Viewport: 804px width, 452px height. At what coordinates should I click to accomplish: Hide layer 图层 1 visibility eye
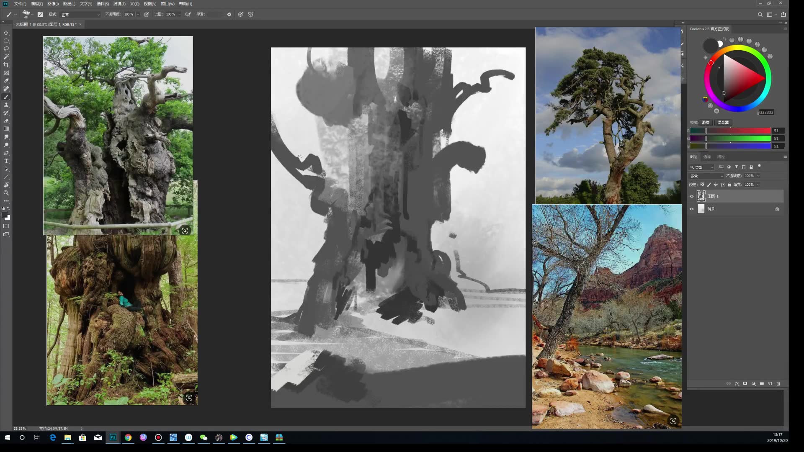point(692,196)
